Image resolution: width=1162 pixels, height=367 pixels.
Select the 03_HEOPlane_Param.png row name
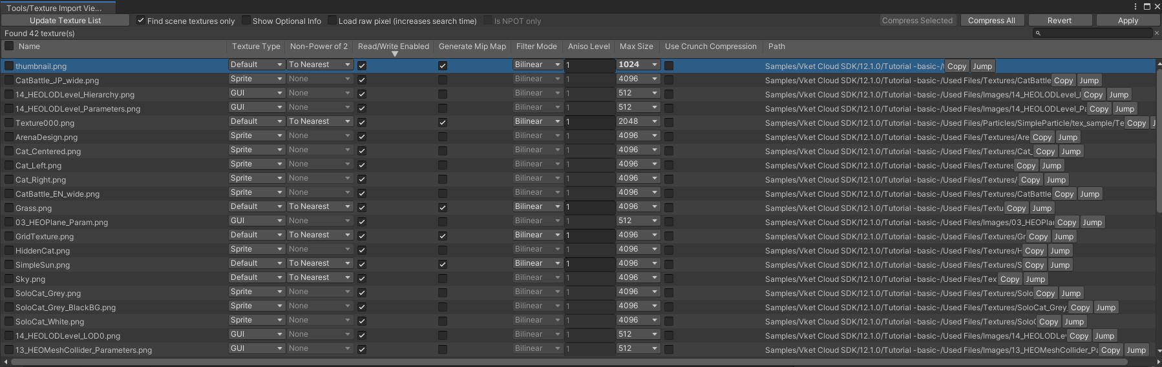pyautogui.click(x=61, y=223)
